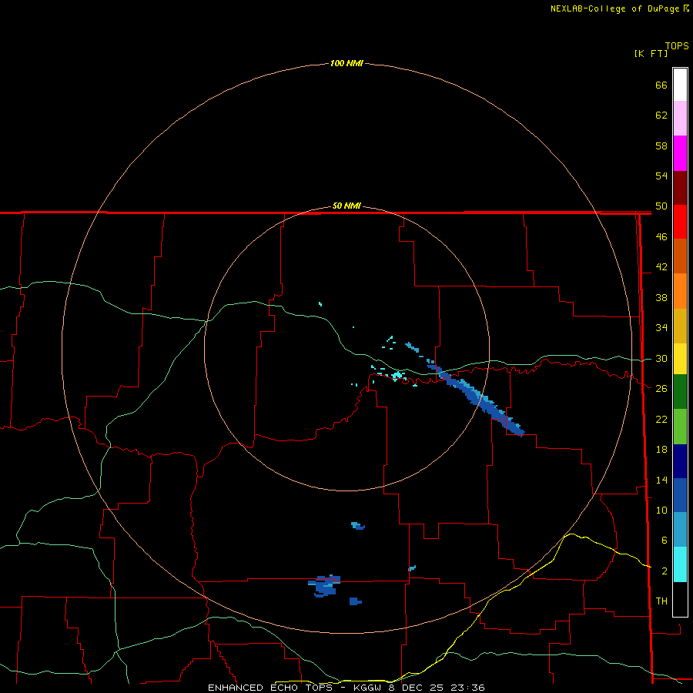This screenshot has width=693, height=693.
Task: Select the light pink legend color block
Action: (680, 118)
